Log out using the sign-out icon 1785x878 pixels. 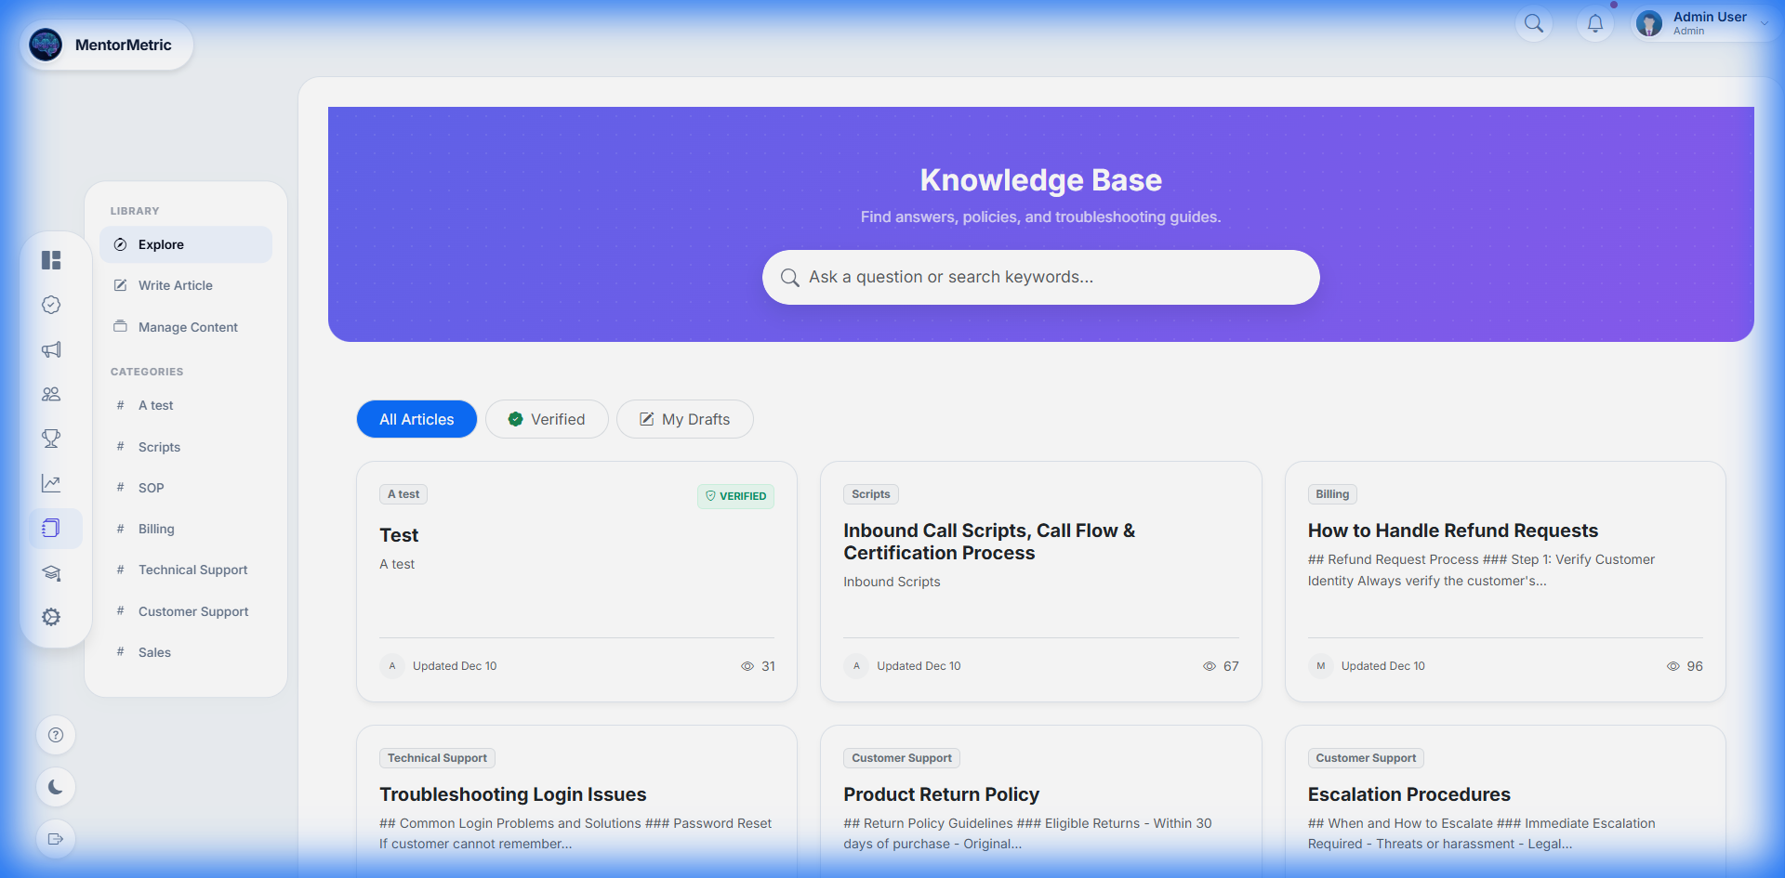[x=56, y=839]
